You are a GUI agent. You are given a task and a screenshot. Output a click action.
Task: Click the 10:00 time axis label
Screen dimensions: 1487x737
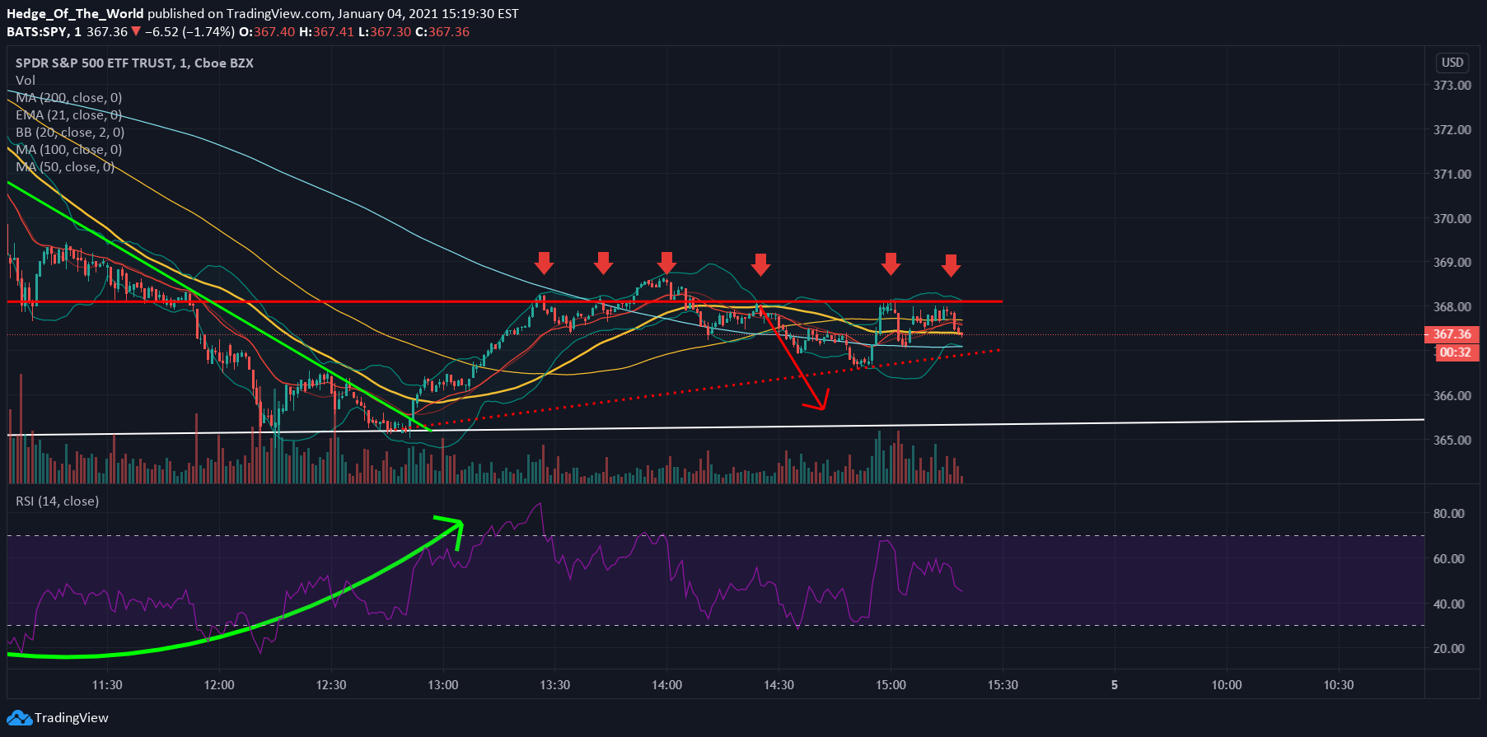point(1227,685)
